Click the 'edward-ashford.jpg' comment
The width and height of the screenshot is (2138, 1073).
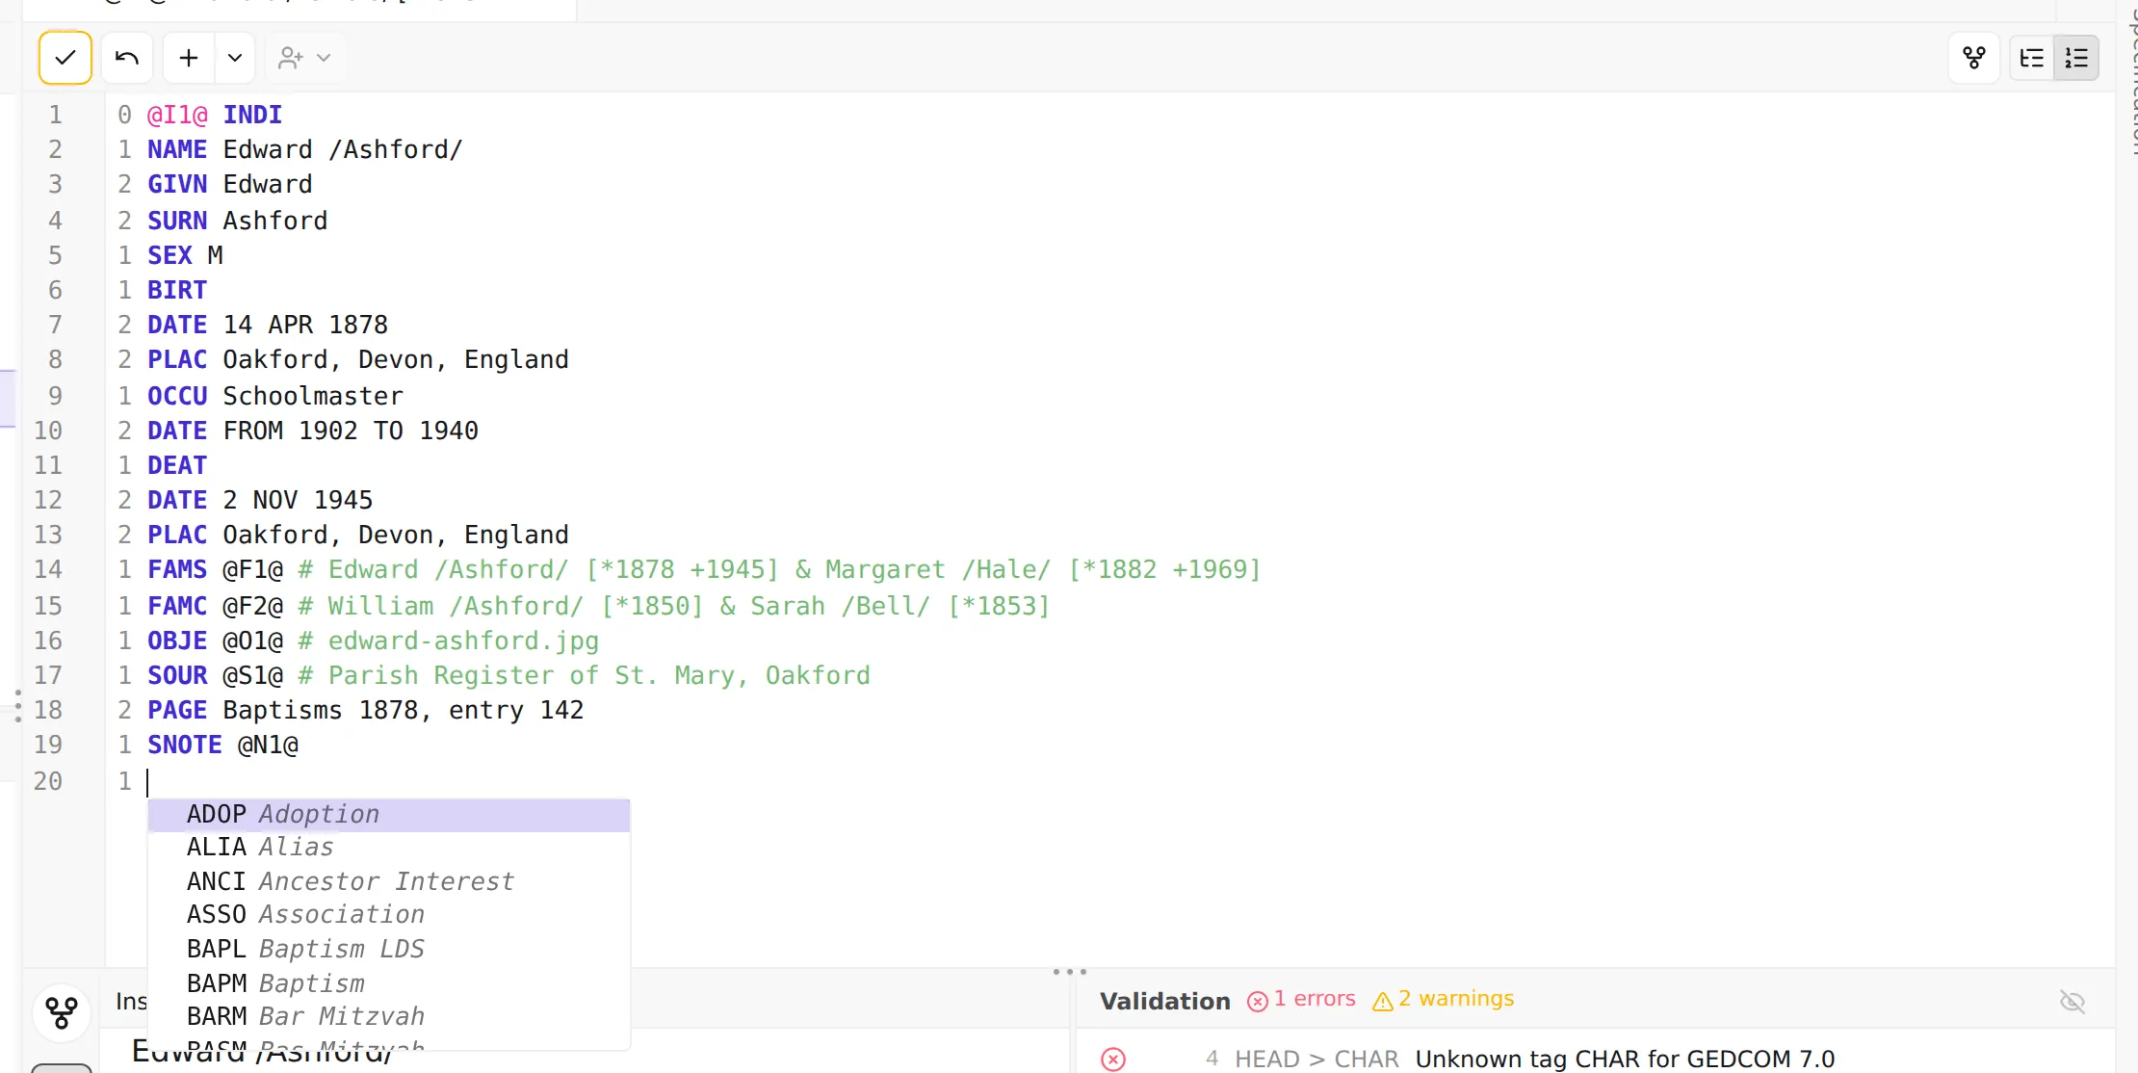(x=463, y=641)
